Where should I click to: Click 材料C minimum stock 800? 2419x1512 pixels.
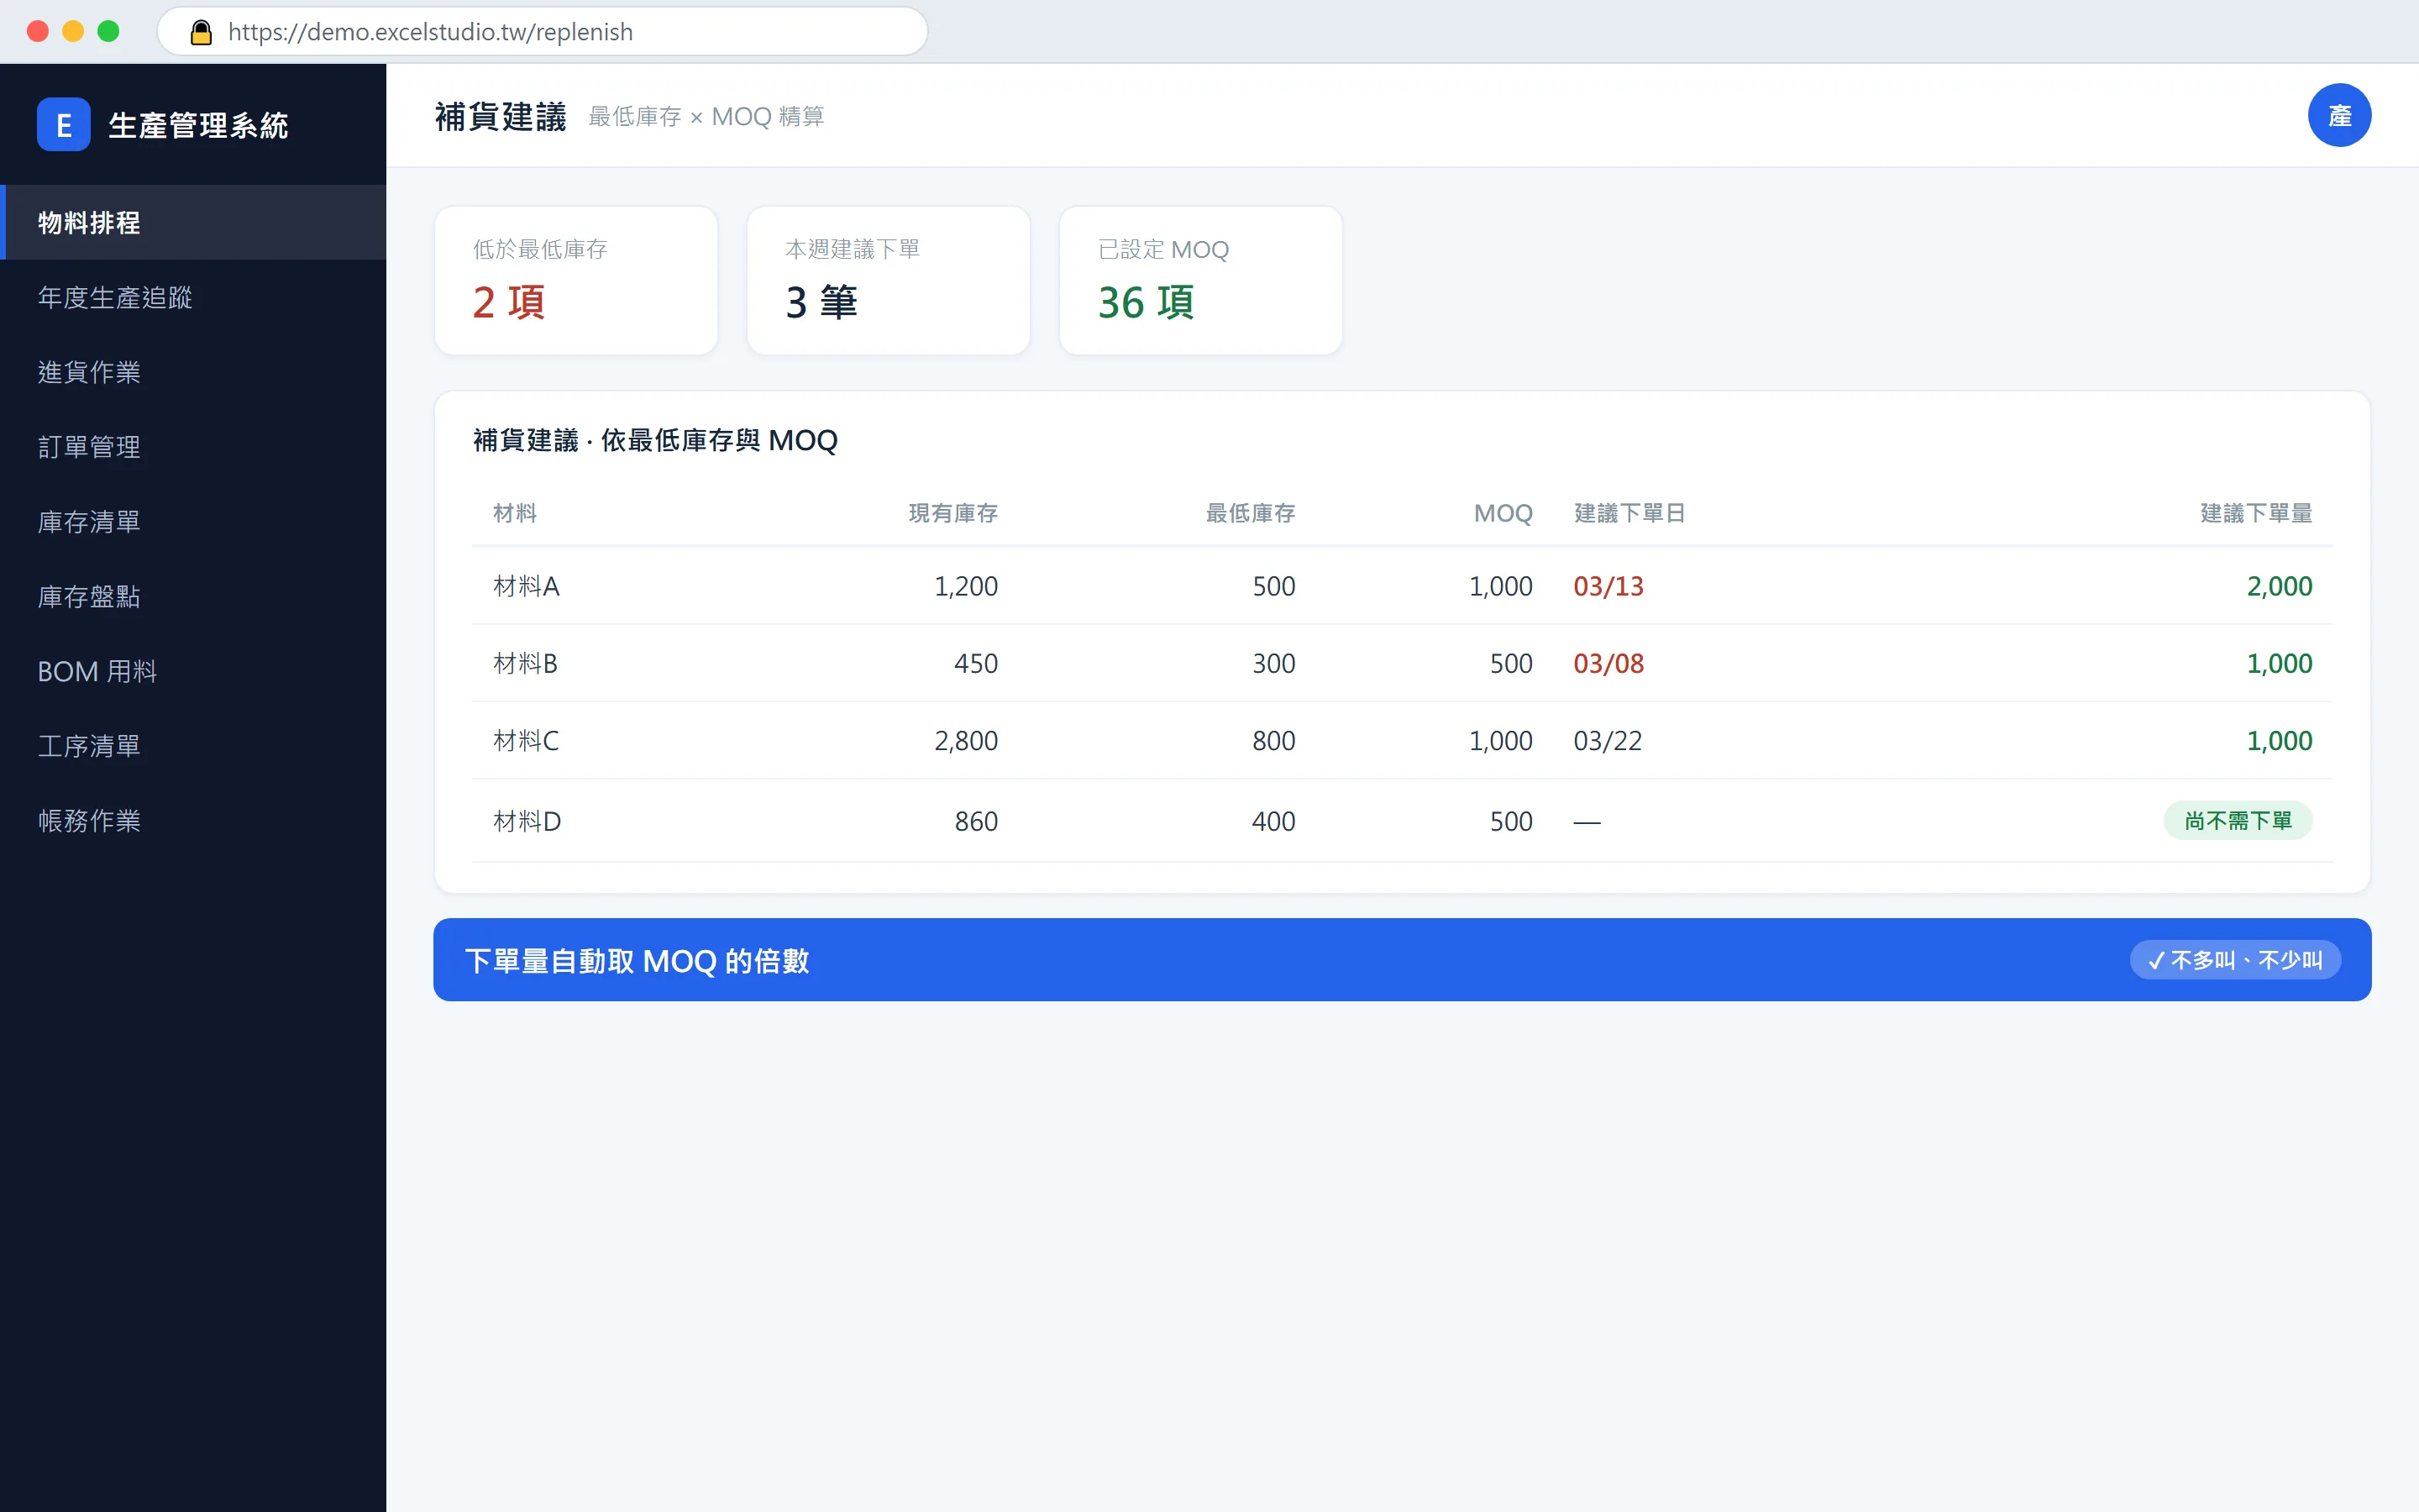[1273, 741]
